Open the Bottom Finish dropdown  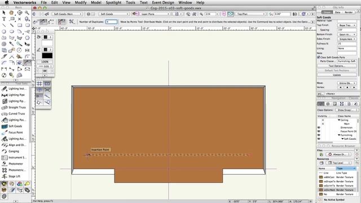(347, 34)
